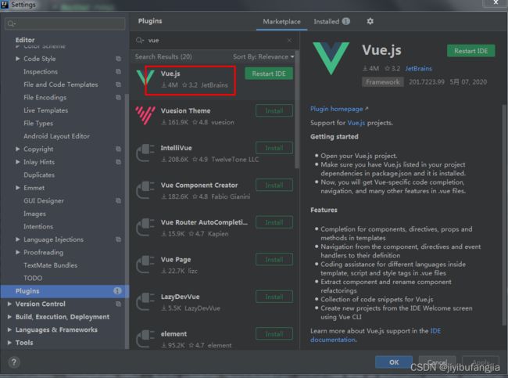The width and height of the screenshot is (508, 378).
Task: Click the Installed tab count badge
Action: click(x=346, y=21)
